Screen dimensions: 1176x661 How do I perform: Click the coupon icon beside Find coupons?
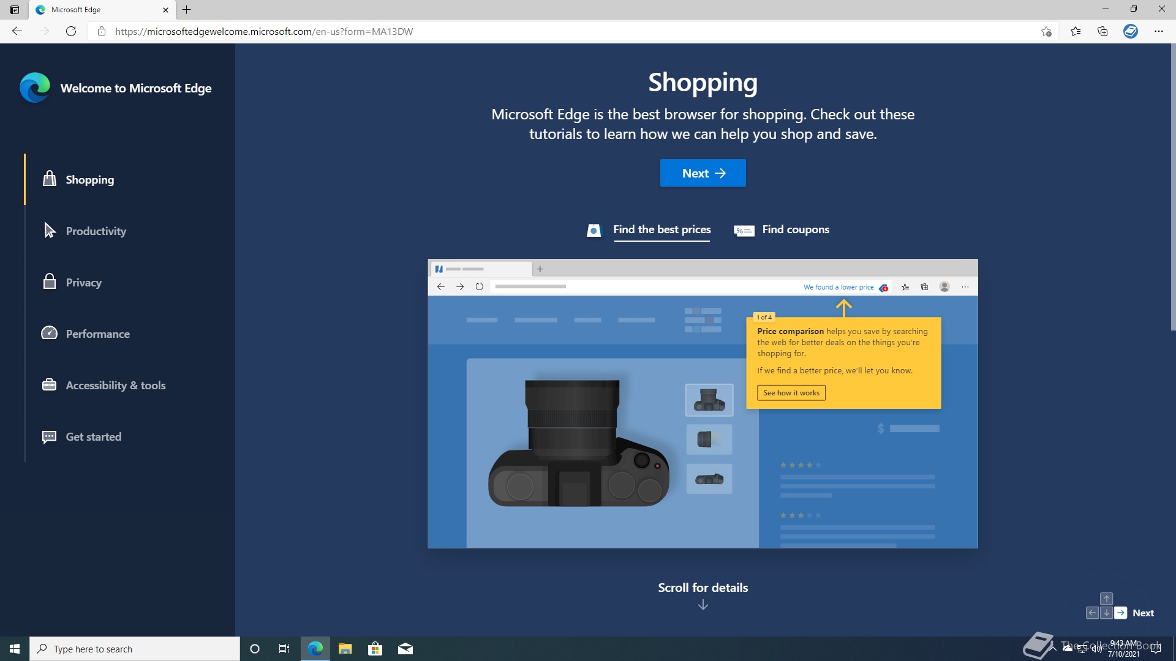tap(744, 230)
